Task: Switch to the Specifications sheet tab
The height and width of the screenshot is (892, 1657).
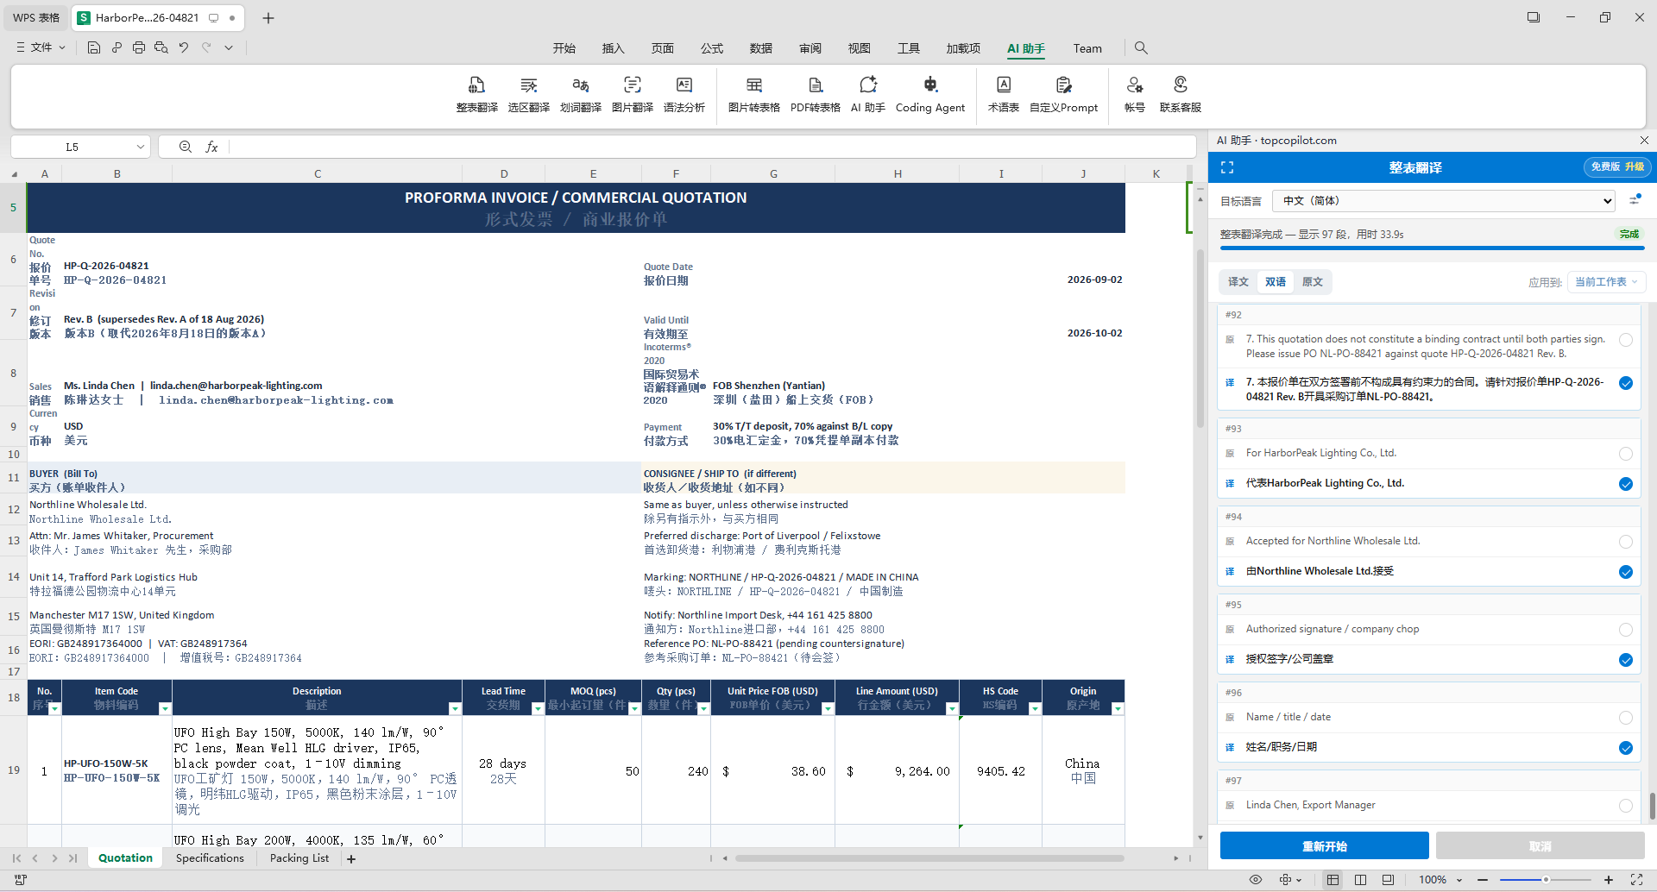Action: (210, 858)
